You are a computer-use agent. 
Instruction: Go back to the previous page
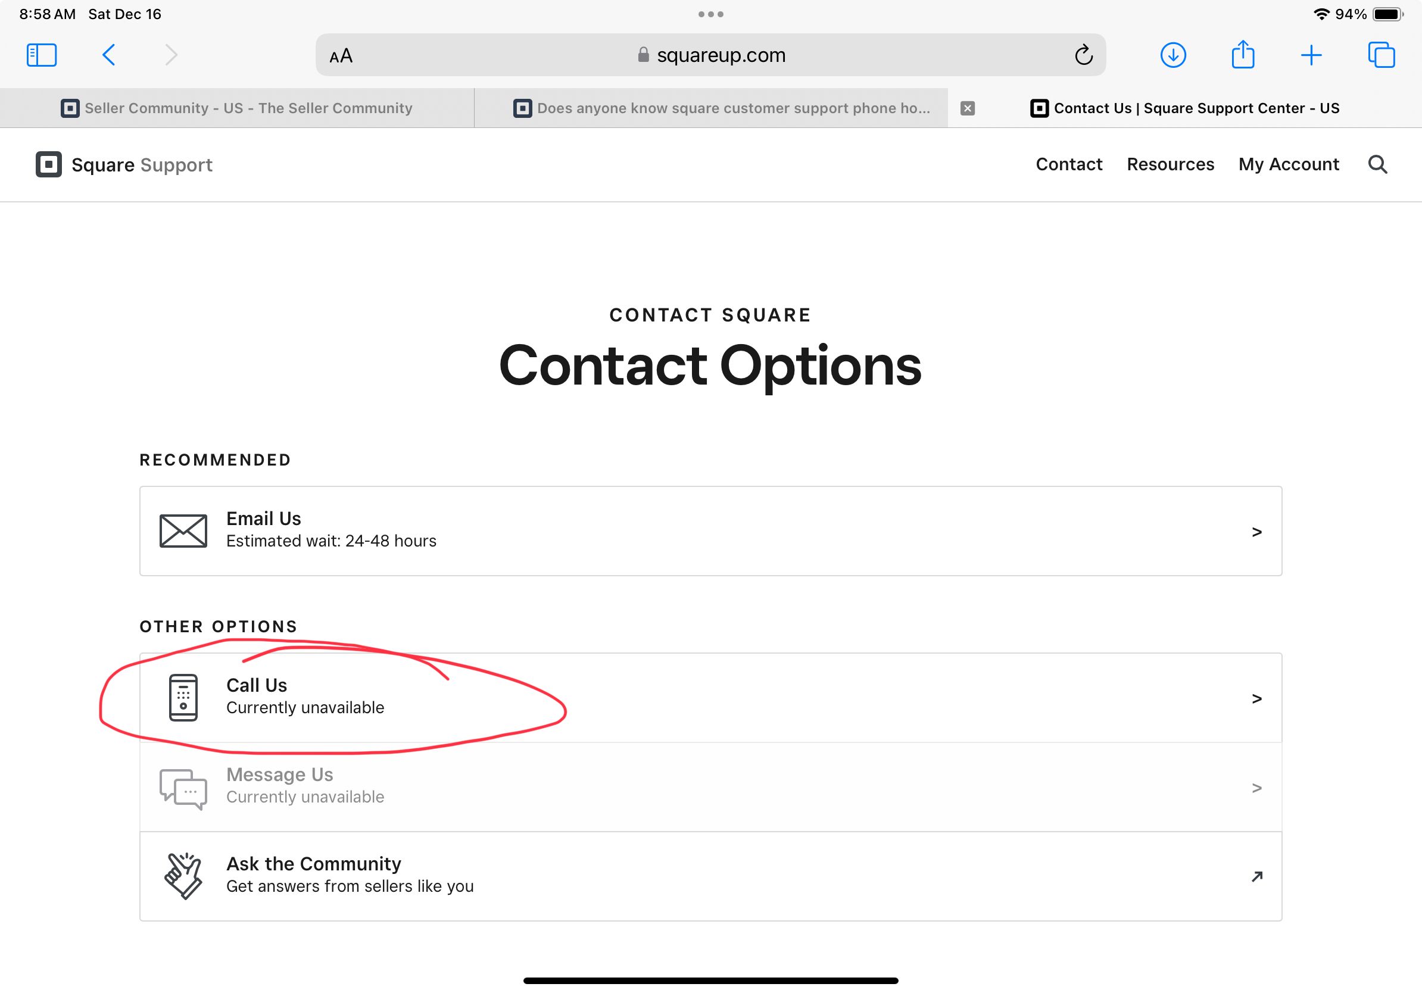(x=108, y=55)
